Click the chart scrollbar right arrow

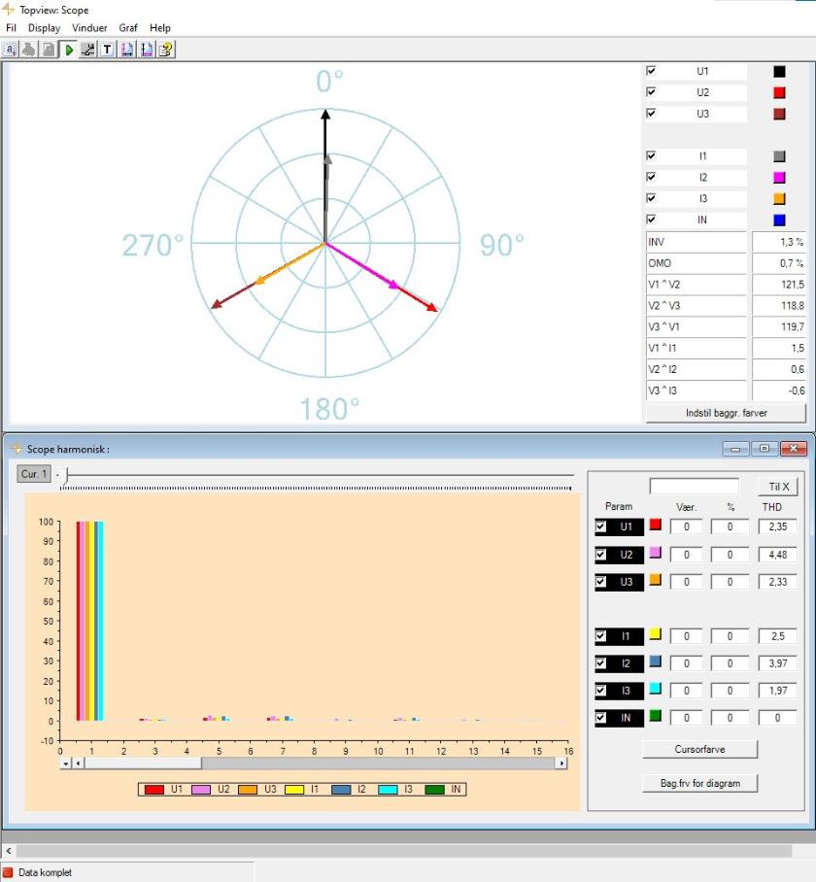pyautogui.click(x=561, y=763)
